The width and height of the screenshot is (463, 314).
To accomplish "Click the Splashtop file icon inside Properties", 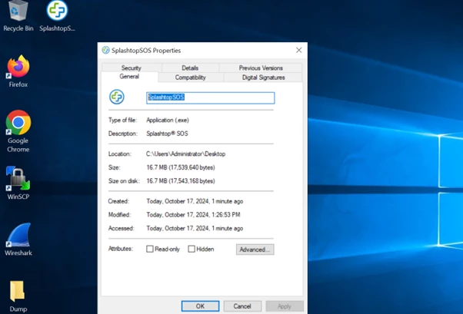I will click(117, 97).
